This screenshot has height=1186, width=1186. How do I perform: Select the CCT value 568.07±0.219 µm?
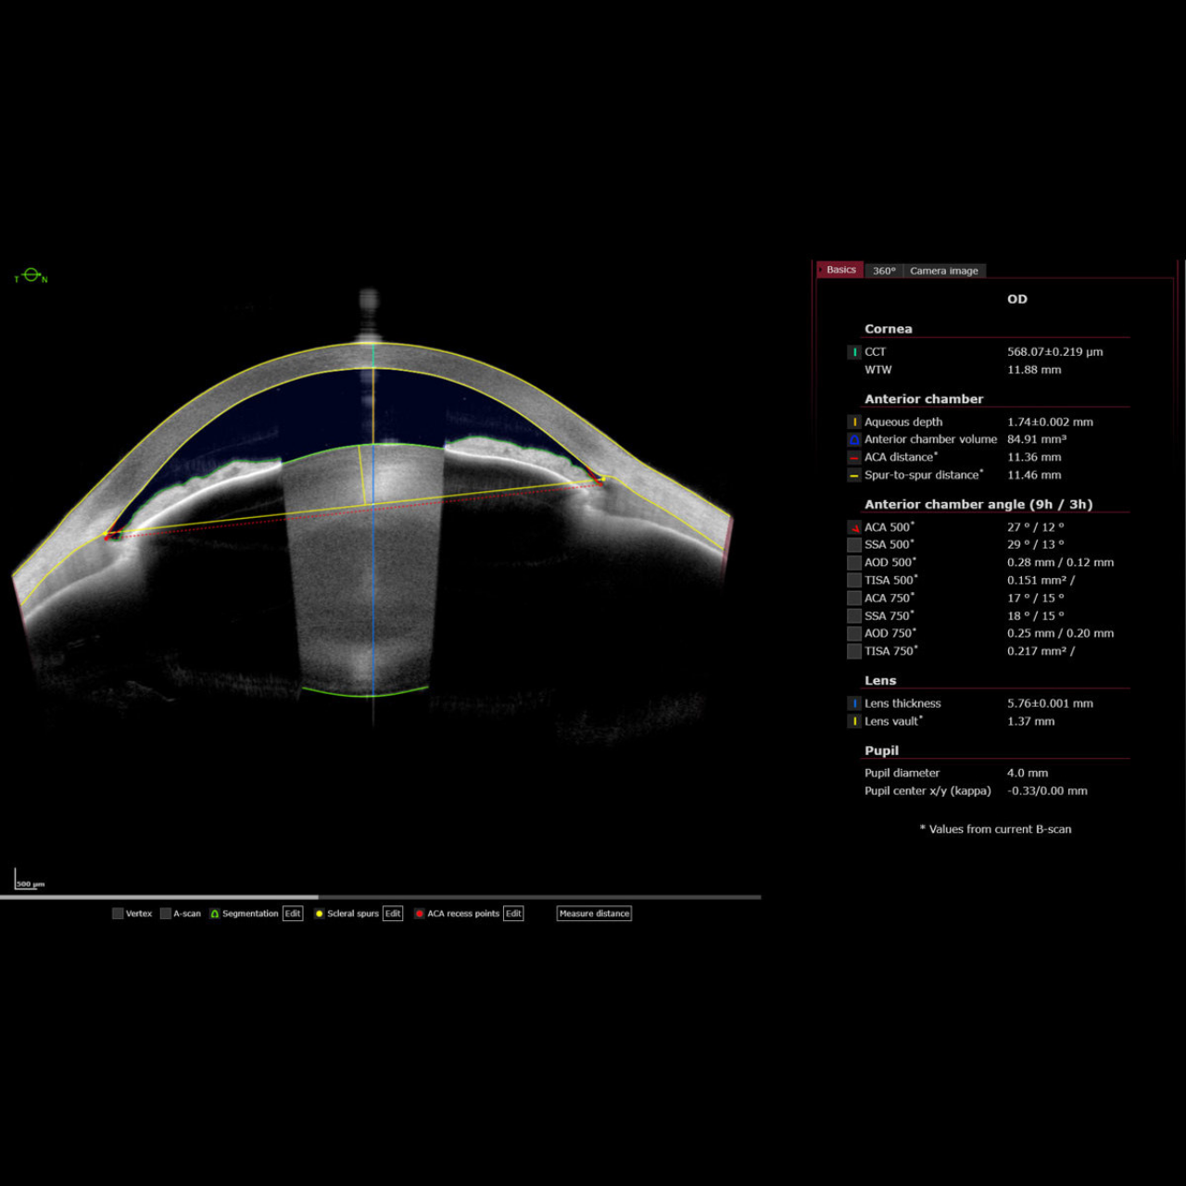pos(1055,352)
